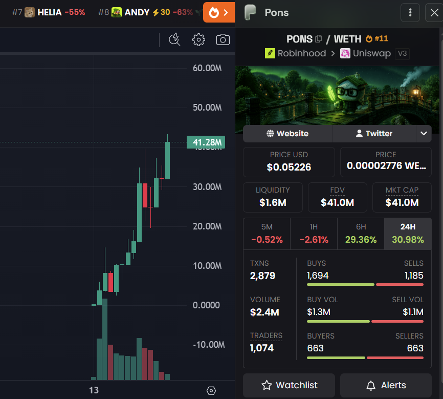Open the three-dot options menu for Pons
Image resolution: width=443 pixels, height=399 pixels.
coord(410,12)
